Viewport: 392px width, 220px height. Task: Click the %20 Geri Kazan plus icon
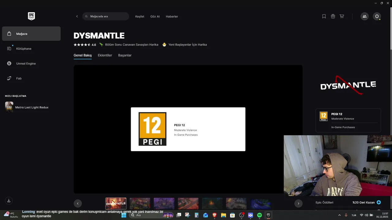click(x=379, y=202)
